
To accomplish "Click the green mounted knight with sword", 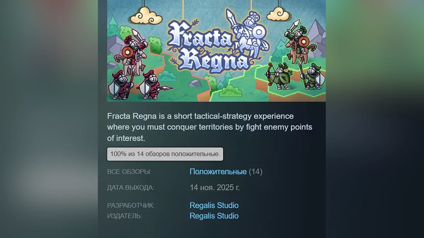I will [x=296, y=42].
